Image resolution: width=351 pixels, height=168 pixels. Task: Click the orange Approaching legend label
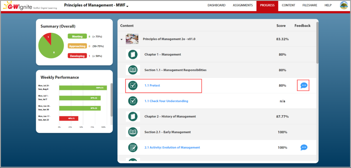click(77, 46)
